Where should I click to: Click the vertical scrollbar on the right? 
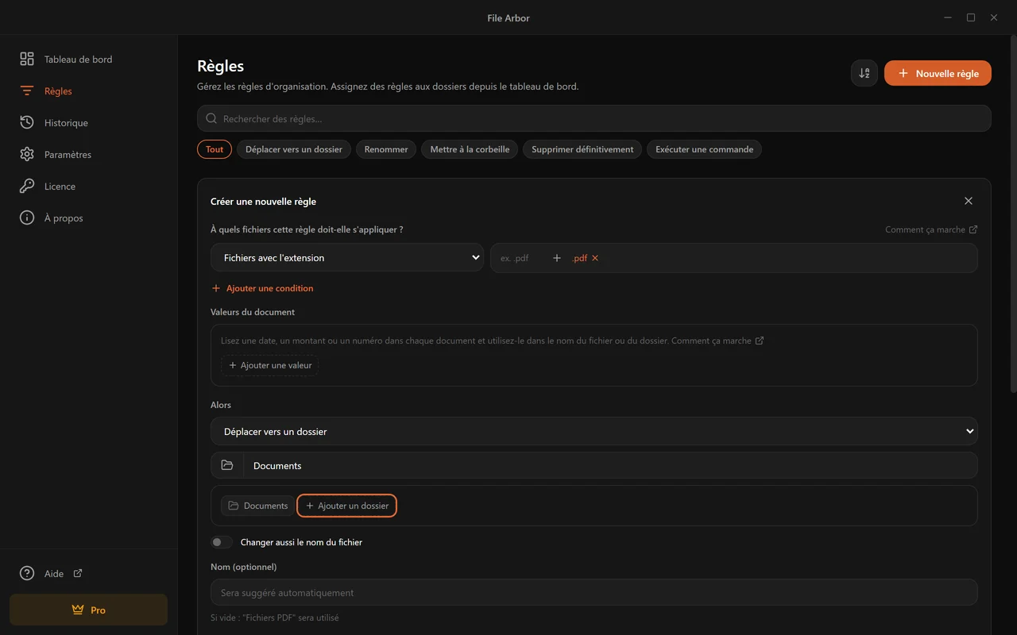tap(1013, 214)
